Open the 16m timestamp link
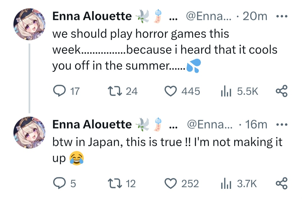The image size is (302, 199). coord(256,125)
